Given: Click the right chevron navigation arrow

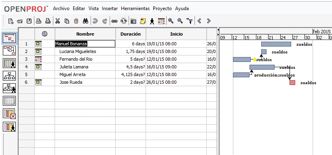Looking at the screenshot, I should pos(209,21).
